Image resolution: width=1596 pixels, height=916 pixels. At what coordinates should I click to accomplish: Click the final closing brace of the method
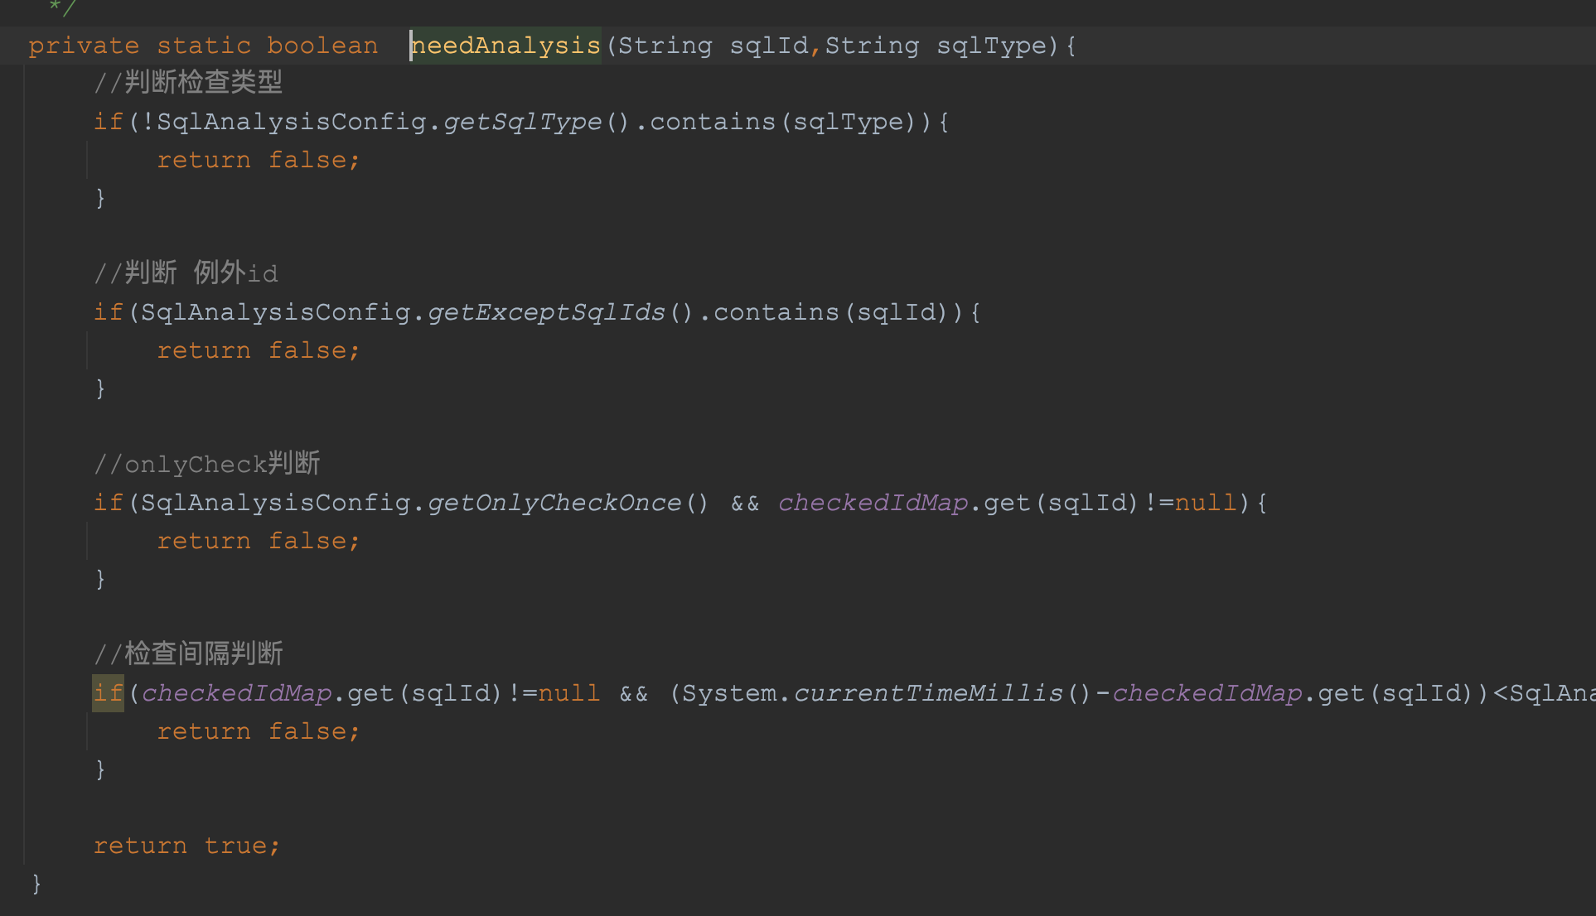(x=36, y=884)
